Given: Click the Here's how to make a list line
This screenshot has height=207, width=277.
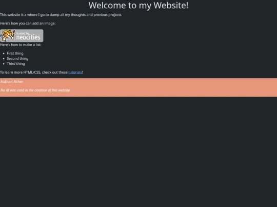Looking at the screenshot, I should [21, 44].
